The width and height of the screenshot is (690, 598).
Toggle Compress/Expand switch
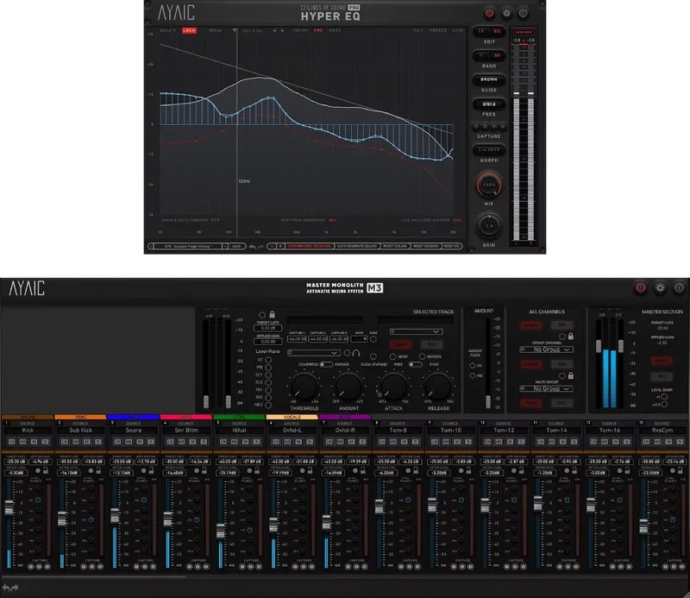click(326, 364)
